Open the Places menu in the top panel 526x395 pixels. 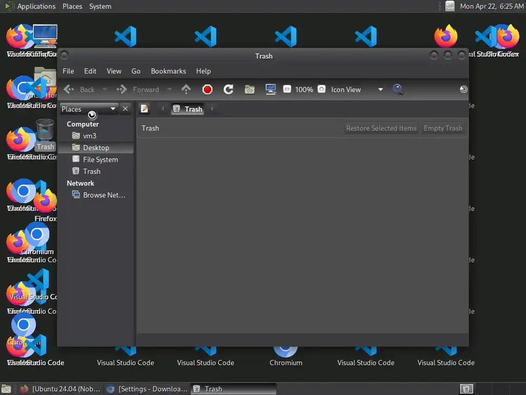tap(72, 6)
